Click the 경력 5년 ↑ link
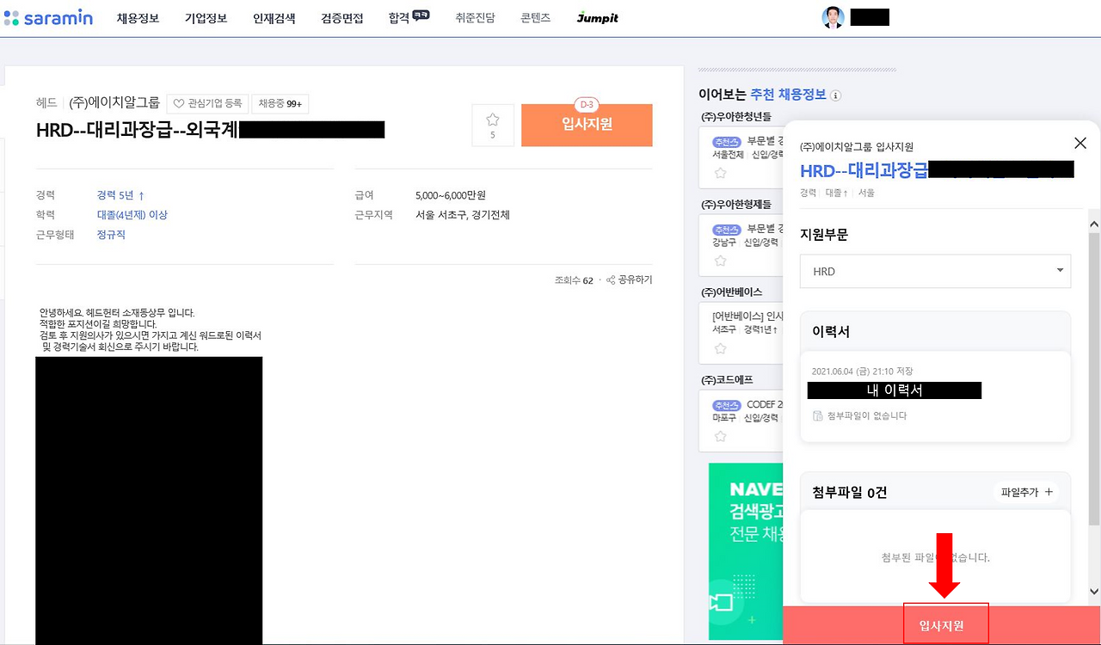Screen dimensions: 1101x645 (120, 195)
